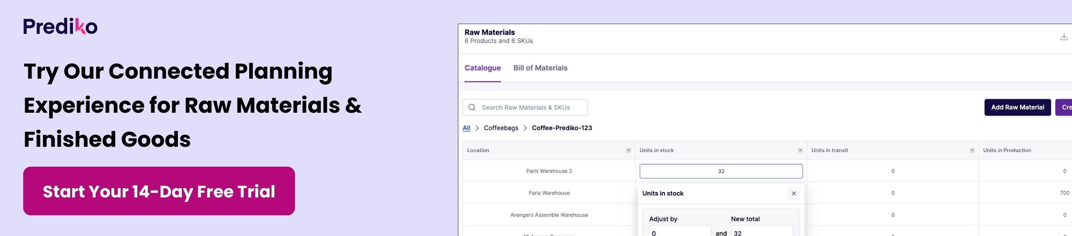
Task: Open the Units in stock column dropdown
Action: coord(800,150)
